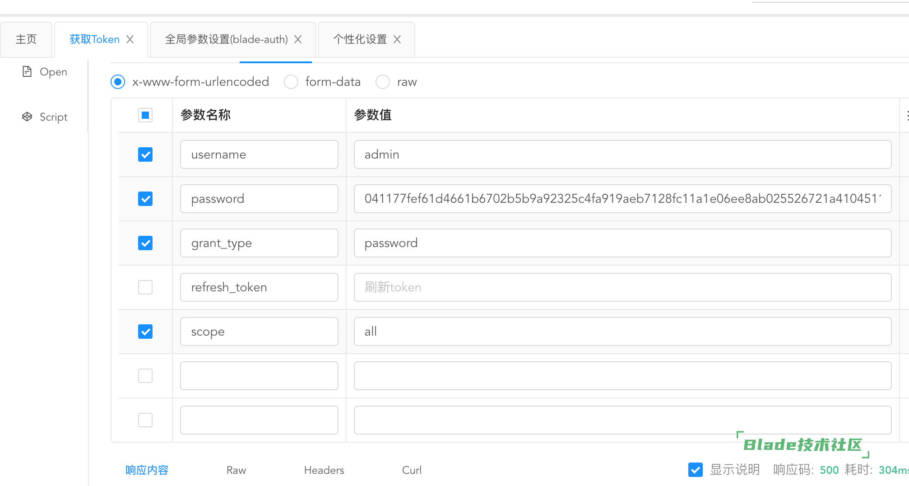Open the 全局参数设置(blade-auth) tab

[x=226, y=39]
